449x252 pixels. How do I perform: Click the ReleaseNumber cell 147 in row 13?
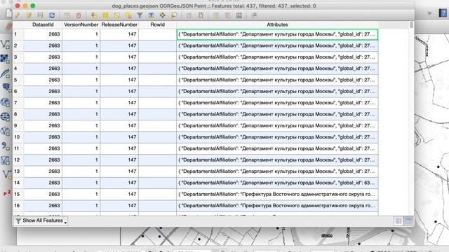119,171
